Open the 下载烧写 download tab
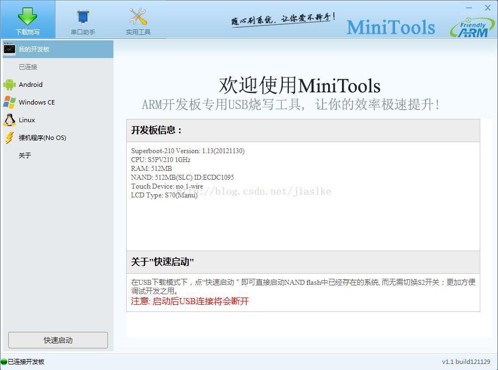Image resolution: width=498 pixels, height=370 pixels. [28, 19]
